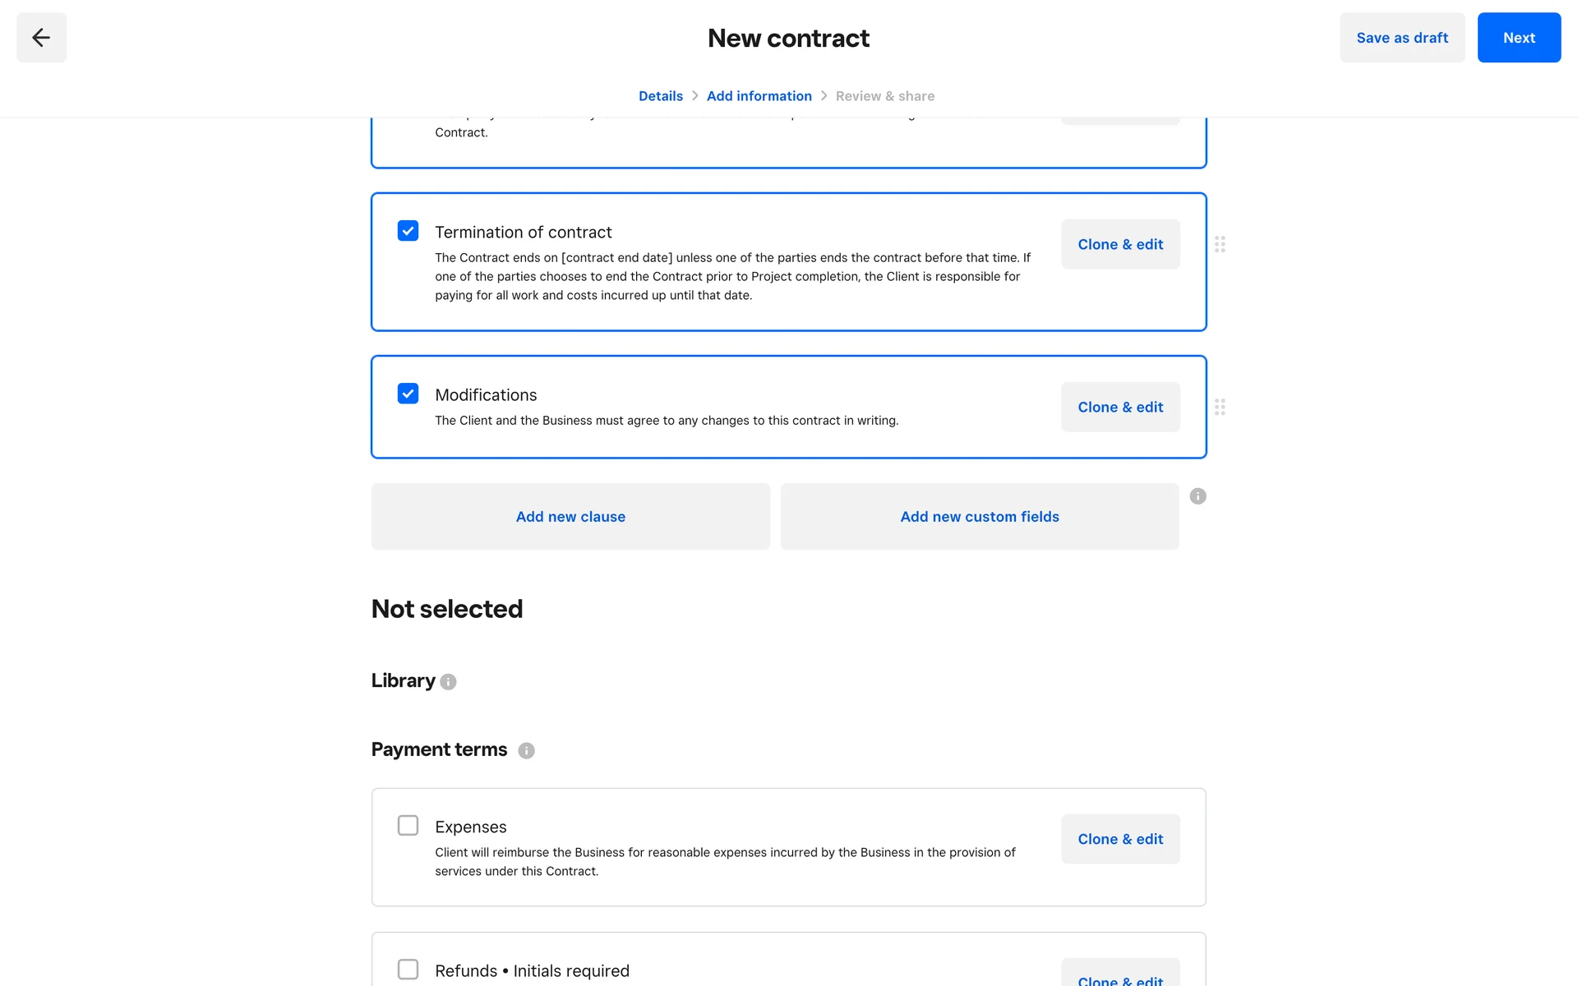This screenshot has height=986, width=1578.
Task: Open the Review & share step
Action: (884, 96)
